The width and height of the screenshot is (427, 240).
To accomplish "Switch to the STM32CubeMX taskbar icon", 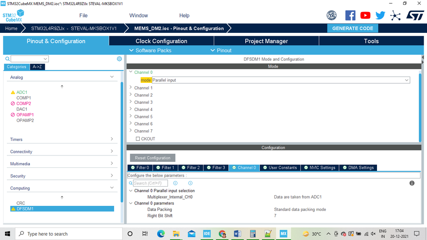I will click(283, 234).
